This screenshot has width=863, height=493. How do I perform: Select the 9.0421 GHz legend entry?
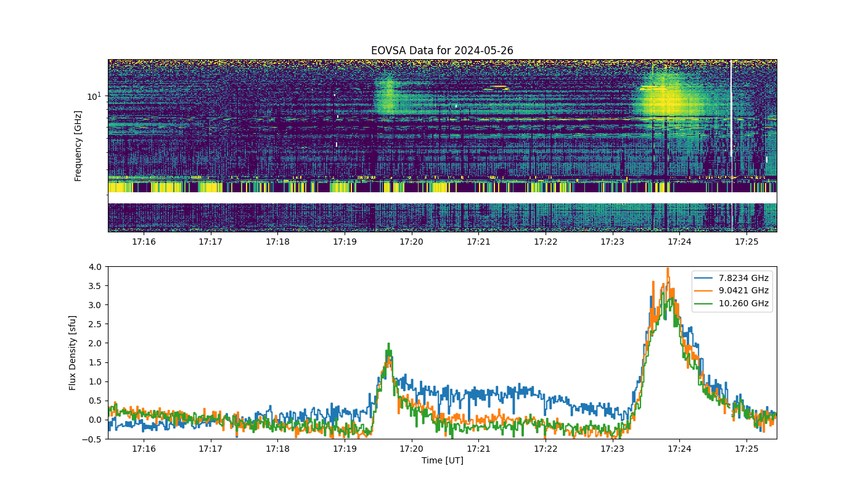click(x=732, y=291)
